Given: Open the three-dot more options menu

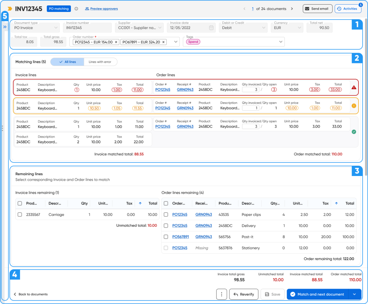Looking at the screenshot, I should [221, 294].
